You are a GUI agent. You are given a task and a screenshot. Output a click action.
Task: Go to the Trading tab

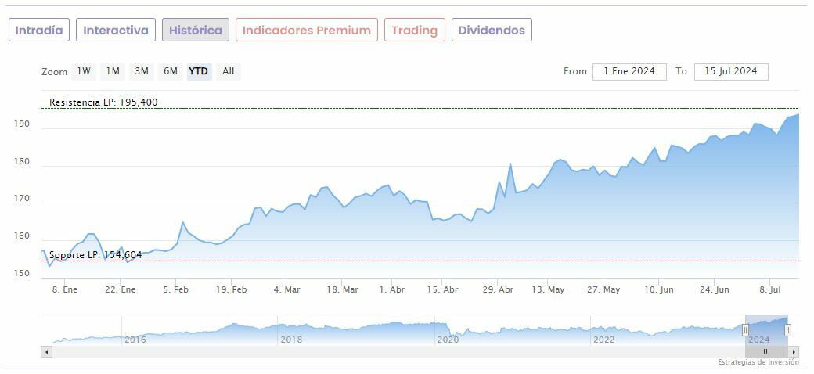tap(414, 31)
